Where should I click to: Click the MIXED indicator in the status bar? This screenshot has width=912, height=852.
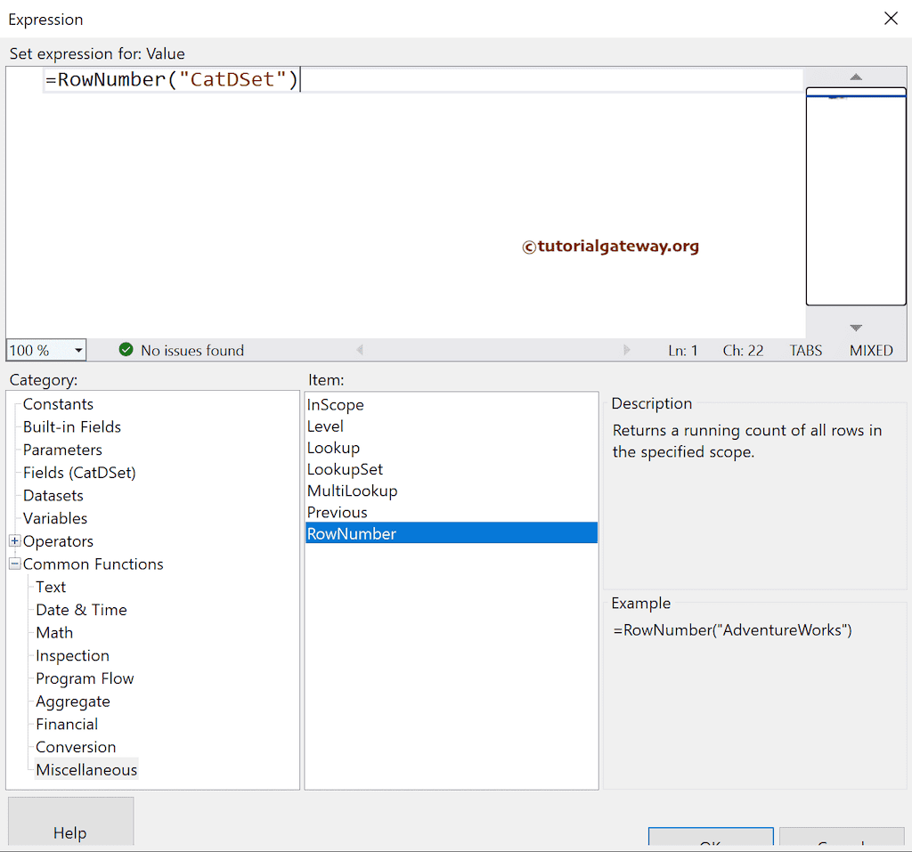click(870, 350)
